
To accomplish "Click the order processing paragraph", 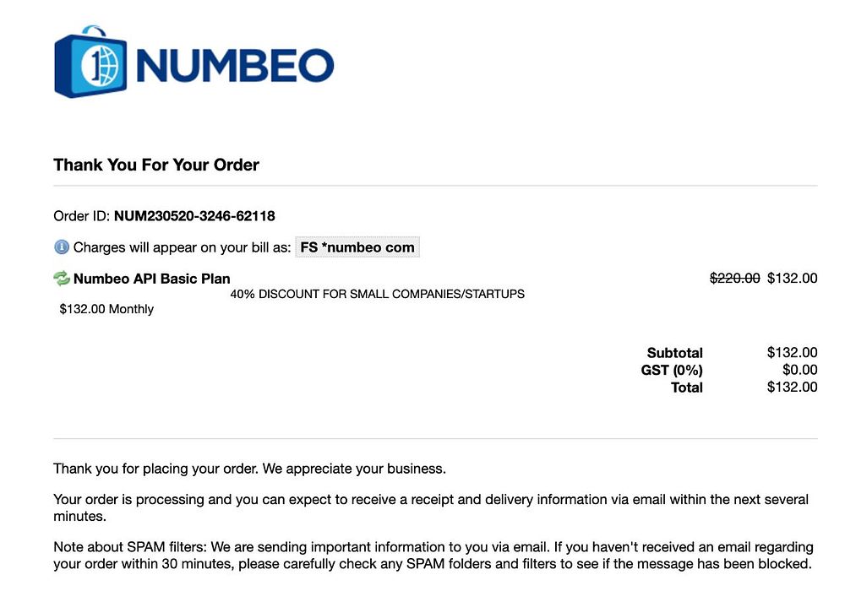I will [431, 507].
